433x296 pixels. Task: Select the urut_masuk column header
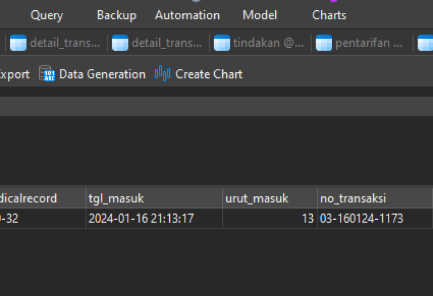270,198
